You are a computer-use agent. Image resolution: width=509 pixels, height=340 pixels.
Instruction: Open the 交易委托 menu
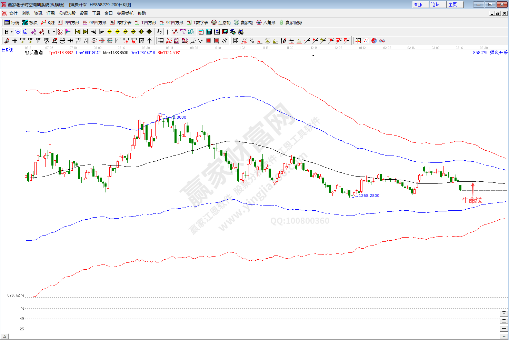[125, 13]
